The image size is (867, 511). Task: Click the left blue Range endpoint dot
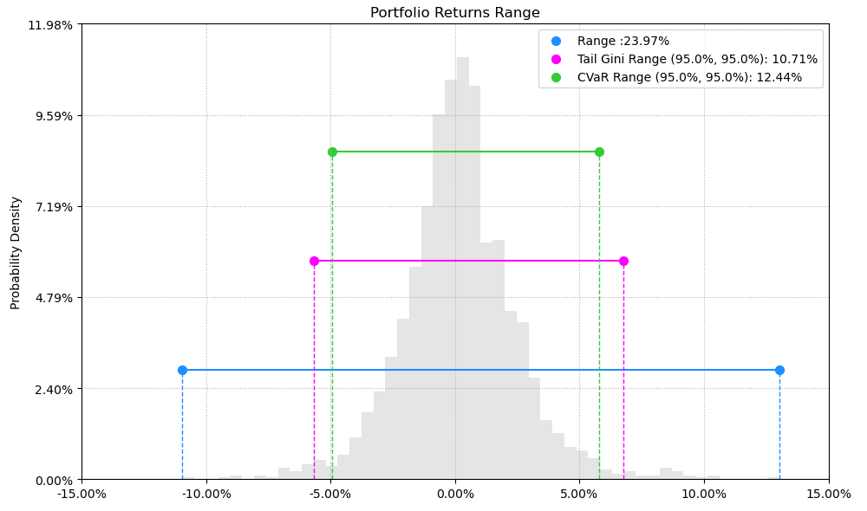pyautogui.click(x=182, y=370)
